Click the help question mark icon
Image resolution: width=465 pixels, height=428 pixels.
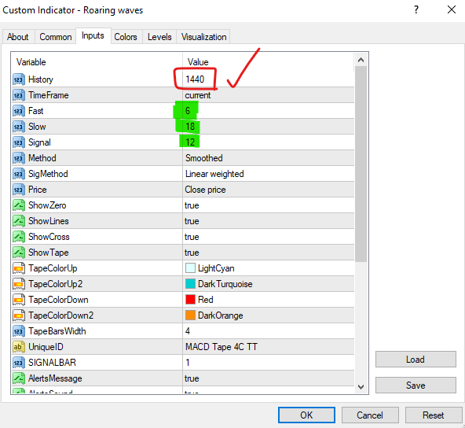[x=416, y=9]
